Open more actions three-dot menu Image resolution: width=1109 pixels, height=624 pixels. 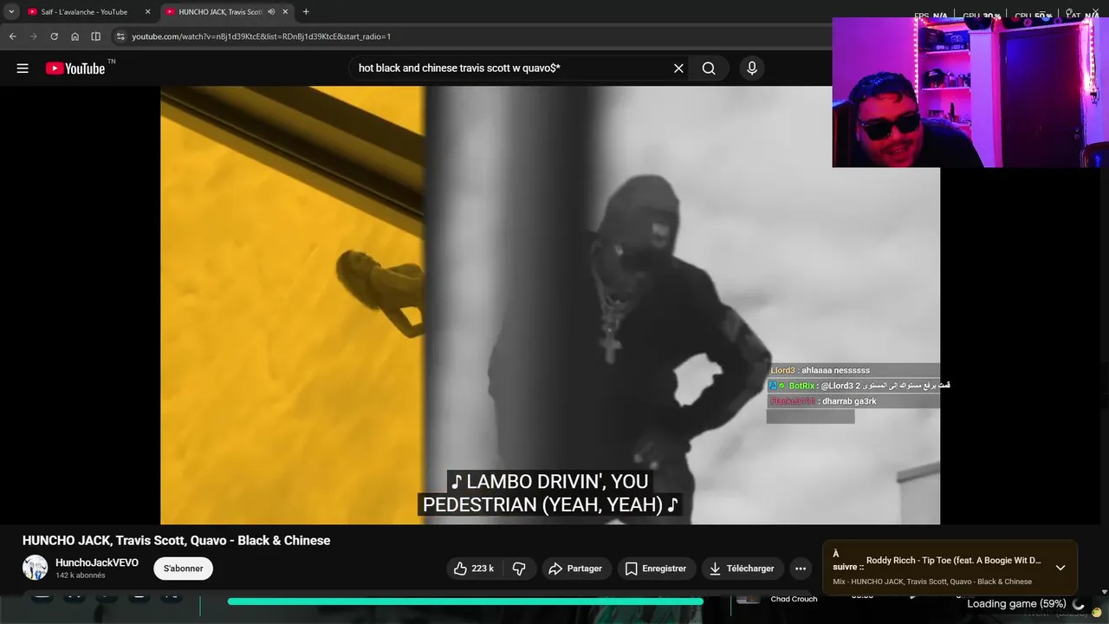point(801,569)
